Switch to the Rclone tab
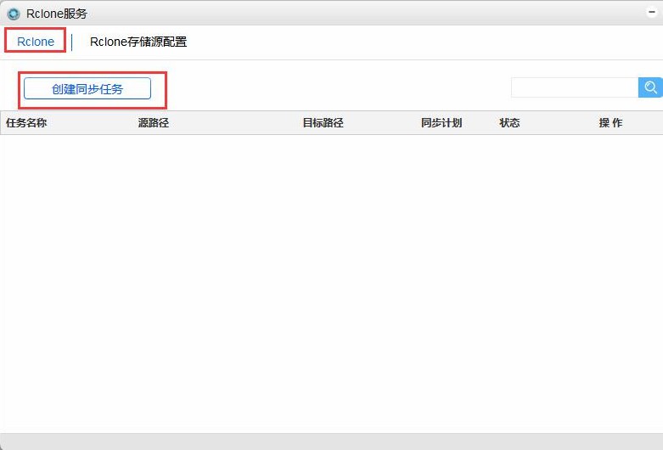This screenshot has height=450, width=663. click(36, 42)
